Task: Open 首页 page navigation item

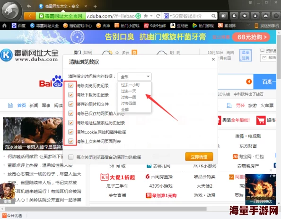Action: tap(21, 105)
